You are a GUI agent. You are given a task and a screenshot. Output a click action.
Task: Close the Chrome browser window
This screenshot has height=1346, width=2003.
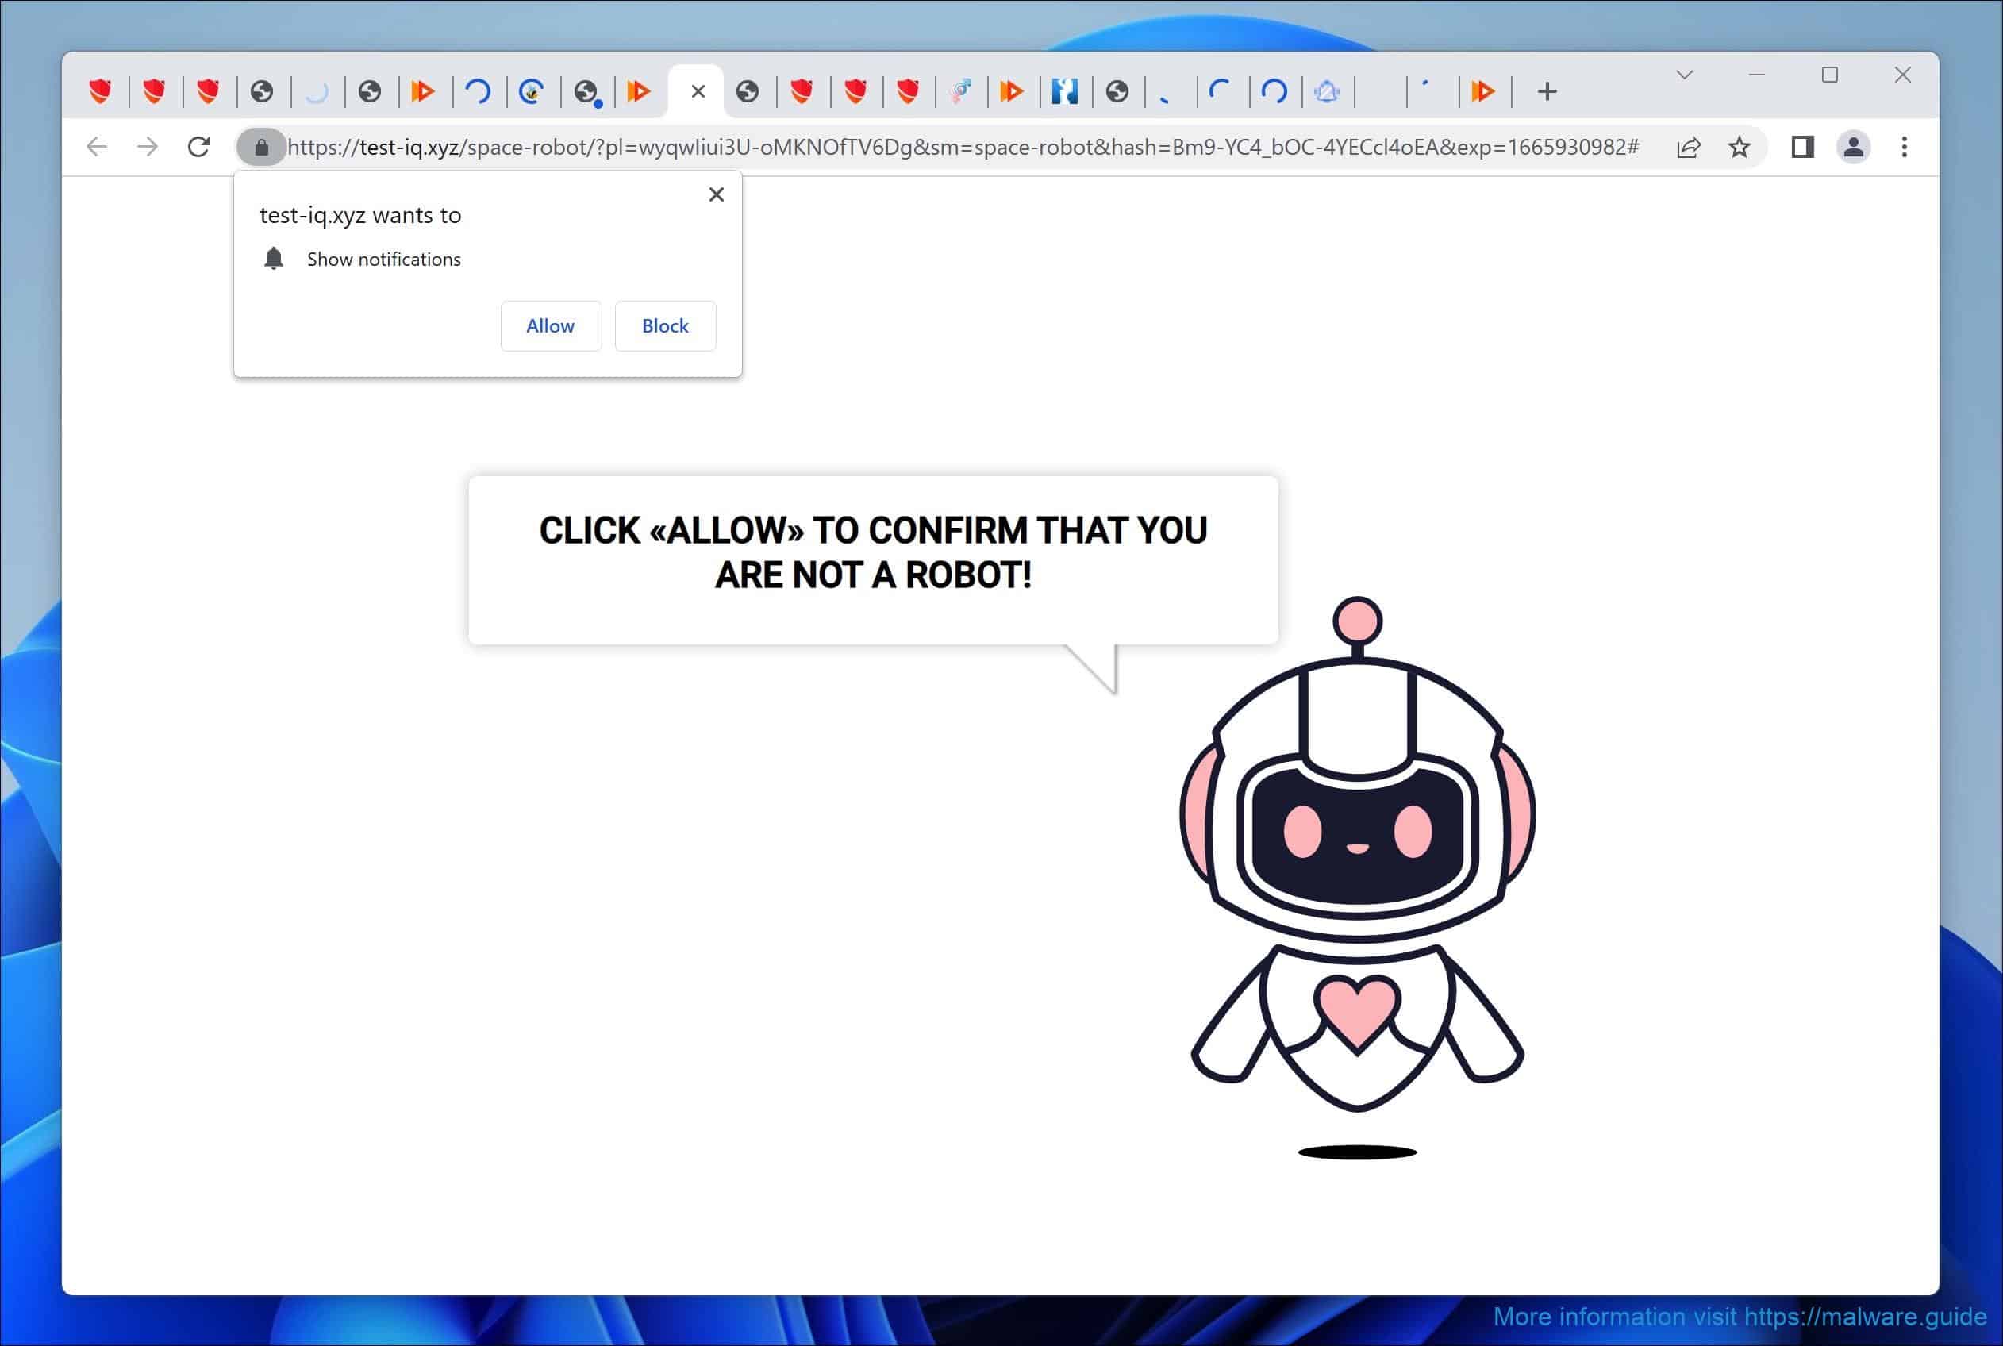tap(1902, 75)
